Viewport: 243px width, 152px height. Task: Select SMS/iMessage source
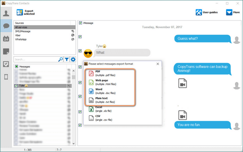click(45, 31)
